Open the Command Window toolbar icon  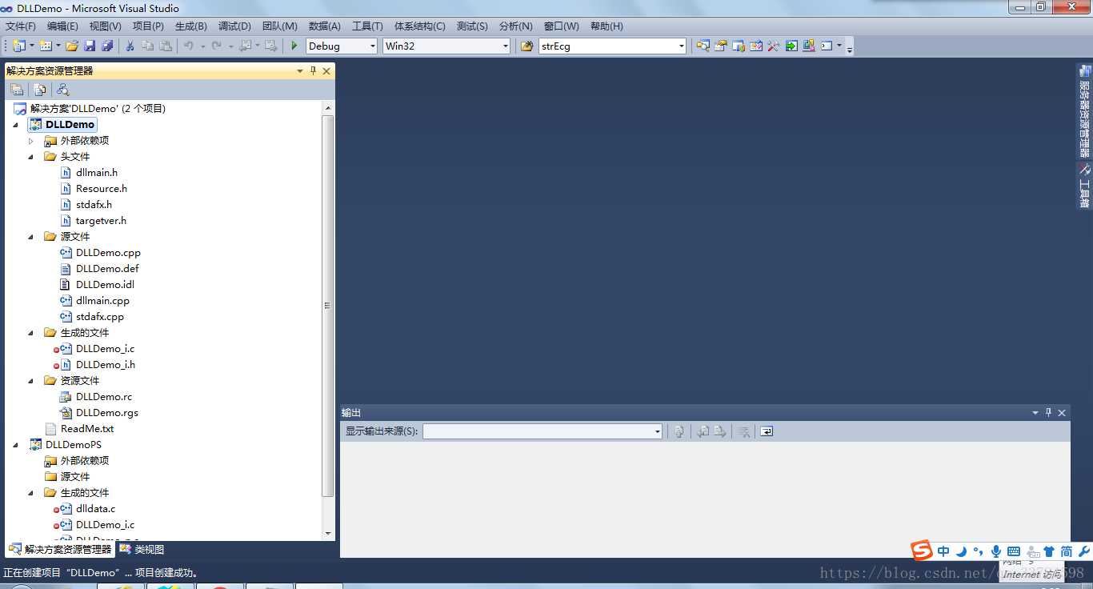coord(827,46)
